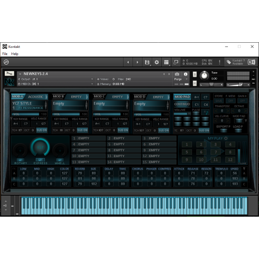The image size is (259, 259).
Task: Open the MOD PAD dropdown arrow at right
Action: (246, 121)
